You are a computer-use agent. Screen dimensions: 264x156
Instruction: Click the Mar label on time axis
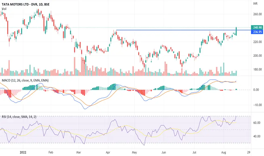[x=78, y=153]
